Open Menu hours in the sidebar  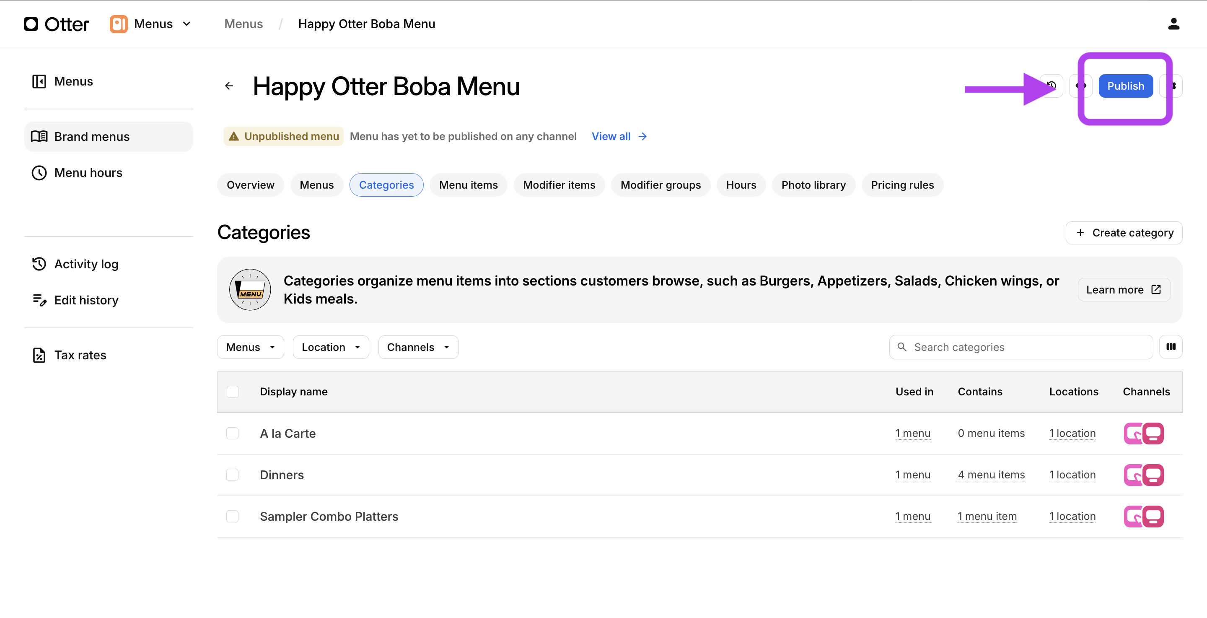[109, 173]
